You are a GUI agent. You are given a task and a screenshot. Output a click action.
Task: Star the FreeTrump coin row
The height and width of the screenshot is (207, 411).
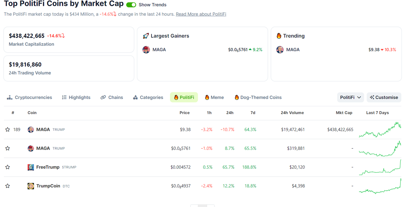(x=8, y=167)
